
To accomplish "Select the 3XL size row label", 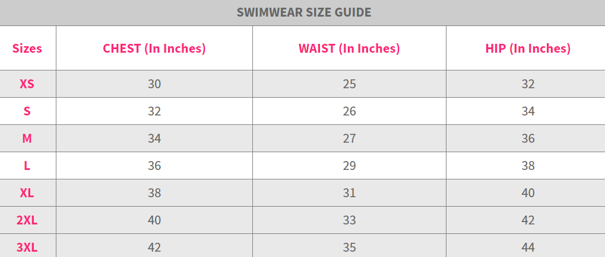I will click(27, 248).
